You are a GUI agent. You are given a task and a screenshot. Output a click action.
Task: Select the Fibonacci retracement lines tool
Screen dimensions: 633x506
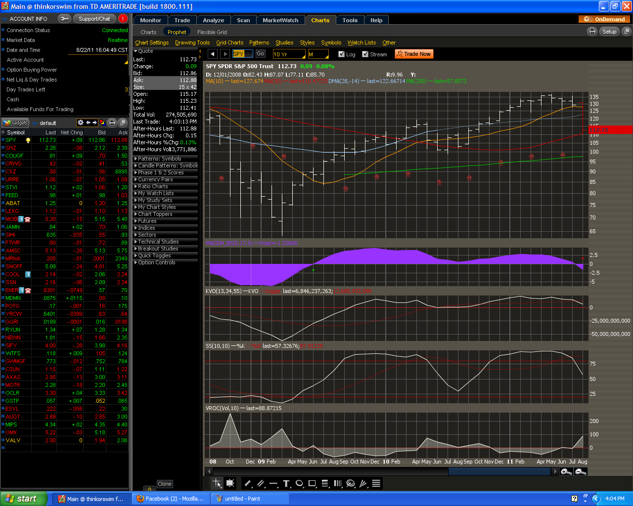[x=325, y=483]
